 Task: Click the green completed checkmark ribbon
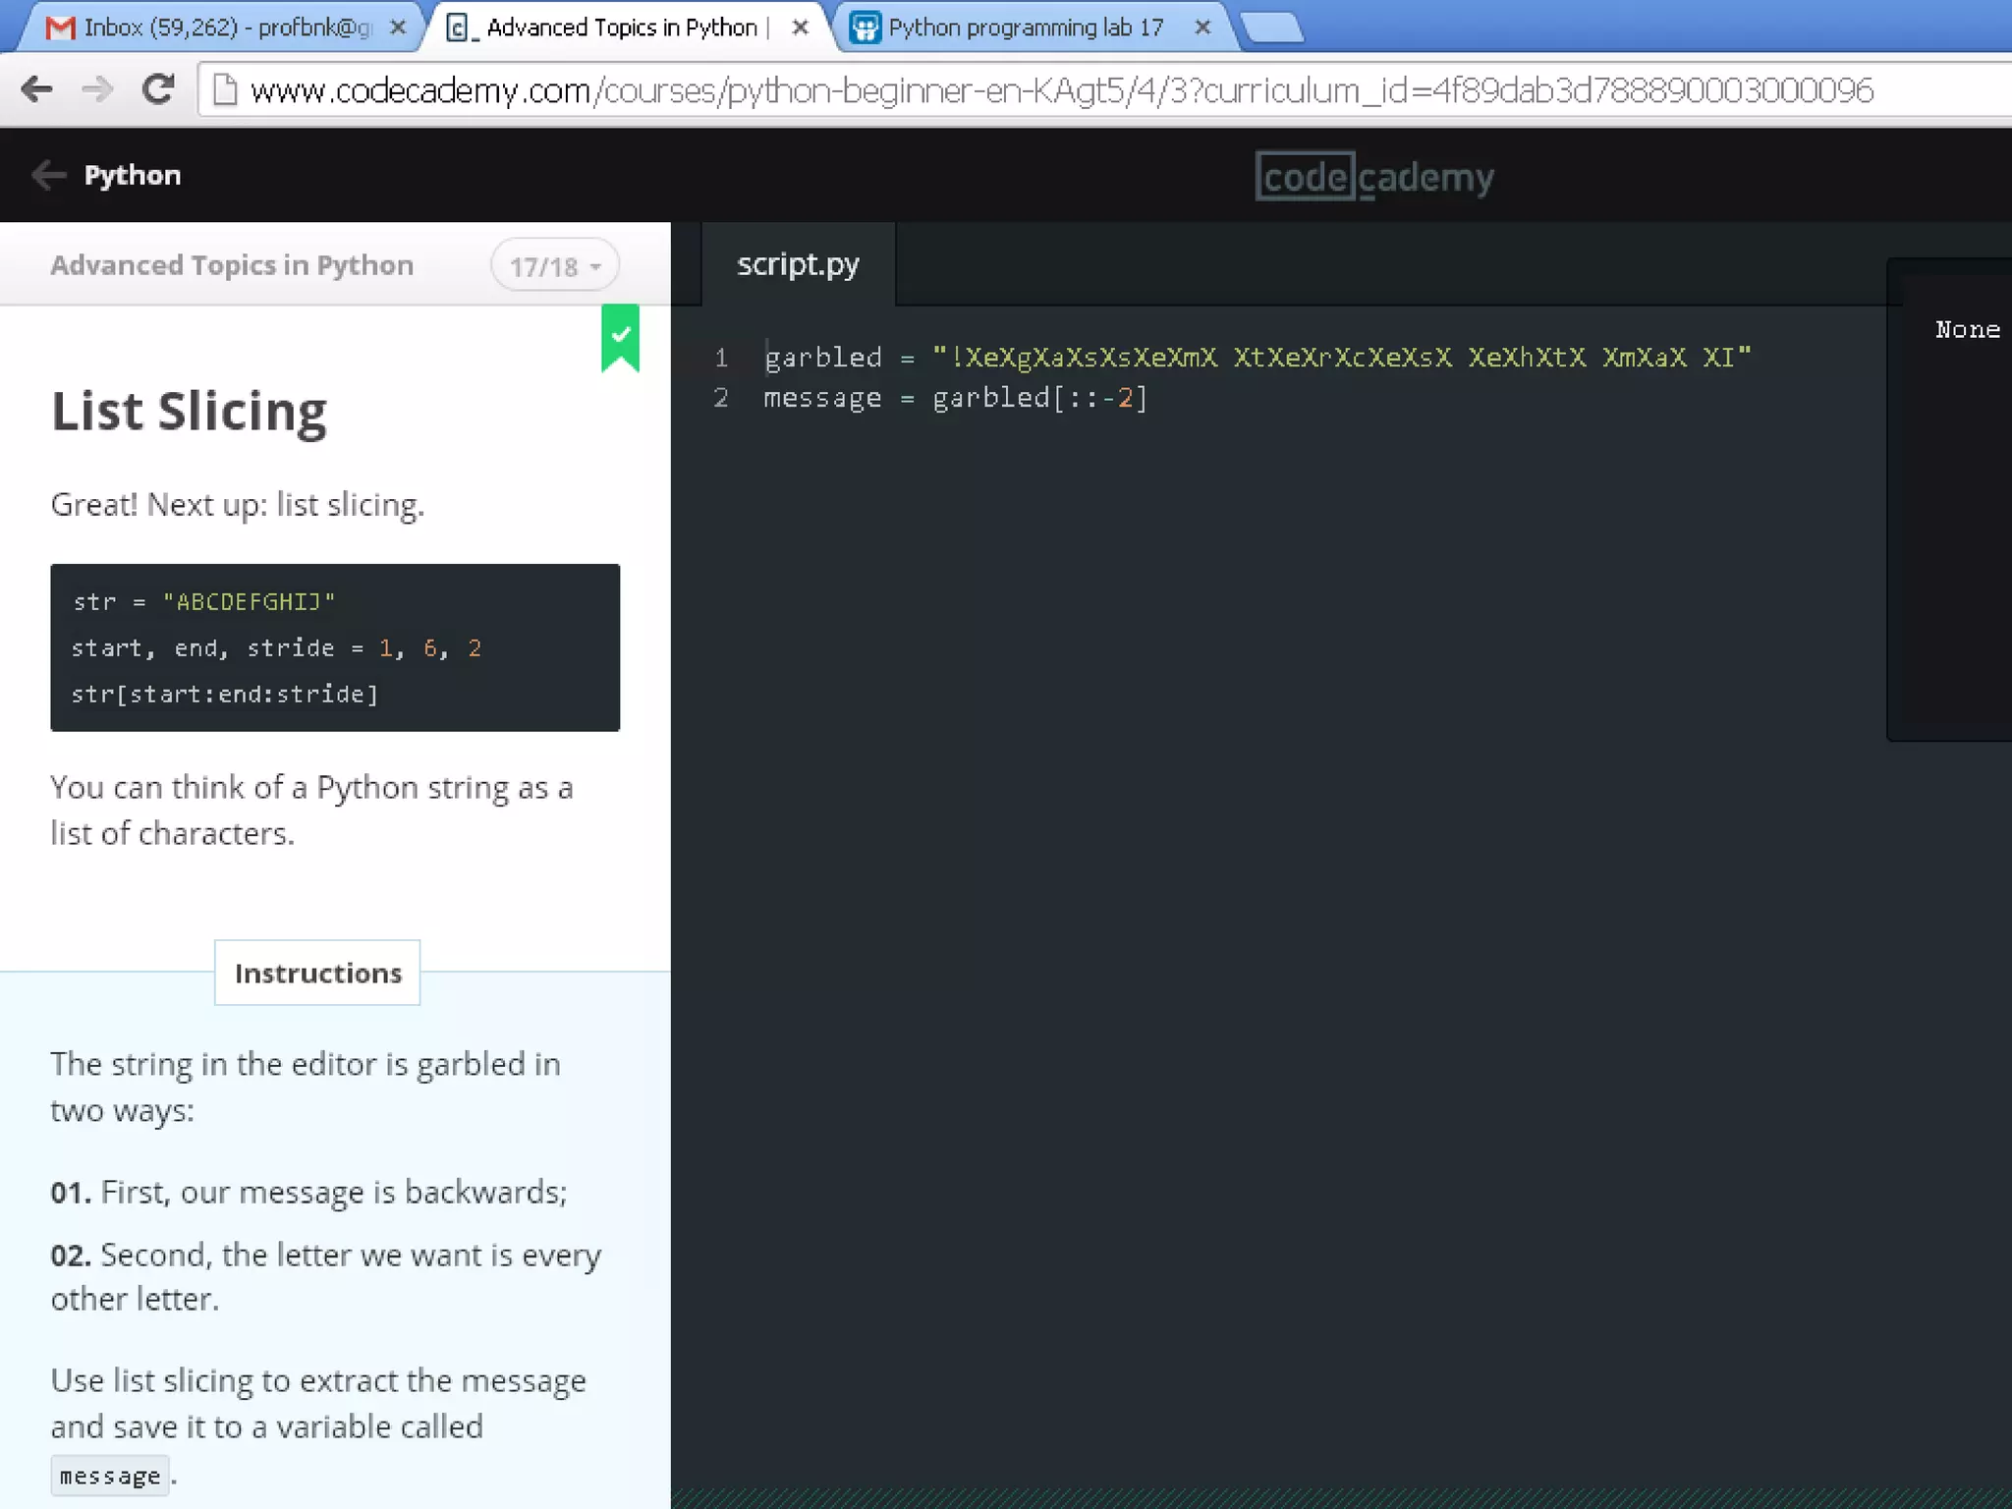tap(620, 338)
